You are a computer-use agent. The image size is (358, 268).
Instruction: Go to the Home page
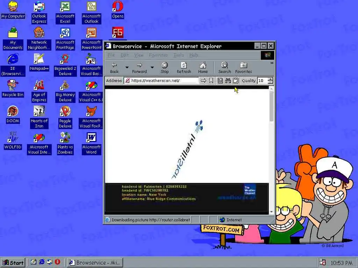203,68
